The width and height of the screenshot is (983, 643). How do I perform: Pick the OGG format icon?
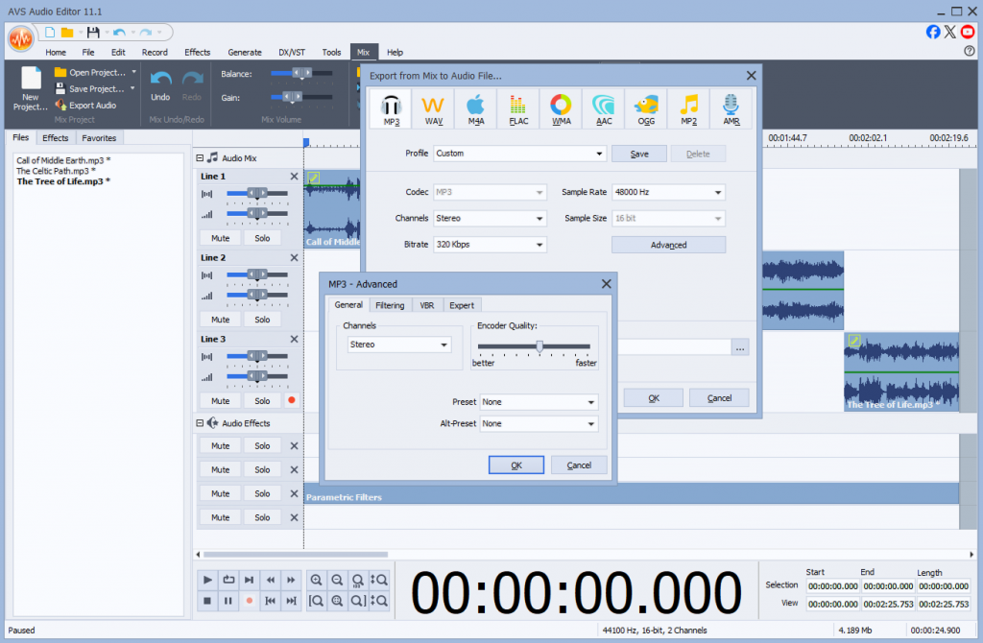coord(646,108)
